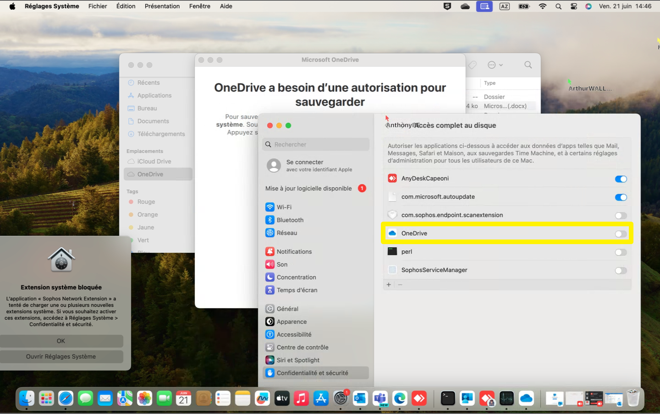The image size is (660, 414).
Task: Open the Édition menu
Action: pos(126,6)
